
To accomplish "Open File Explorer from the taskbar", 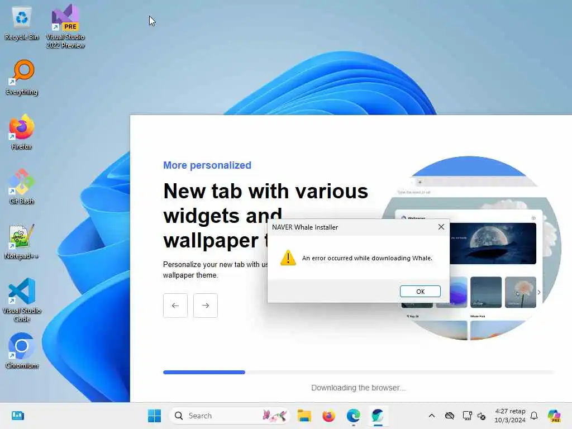I will coord(304,416).
